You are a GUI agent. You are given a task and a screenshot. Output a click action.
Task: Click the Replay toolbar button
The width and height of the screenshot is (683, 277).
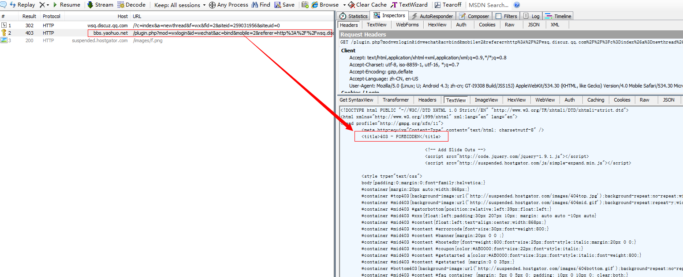[22, 5]
